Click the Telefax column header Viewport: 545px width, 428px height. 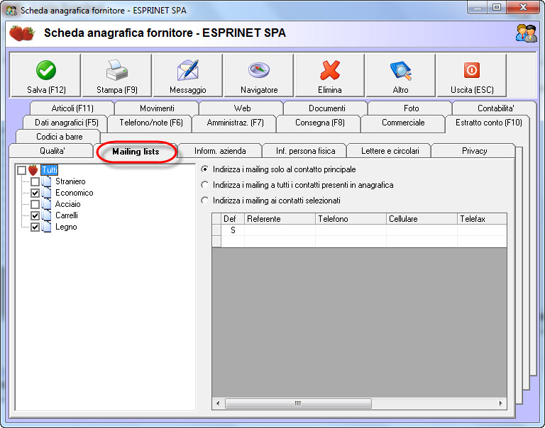[482, 219]
